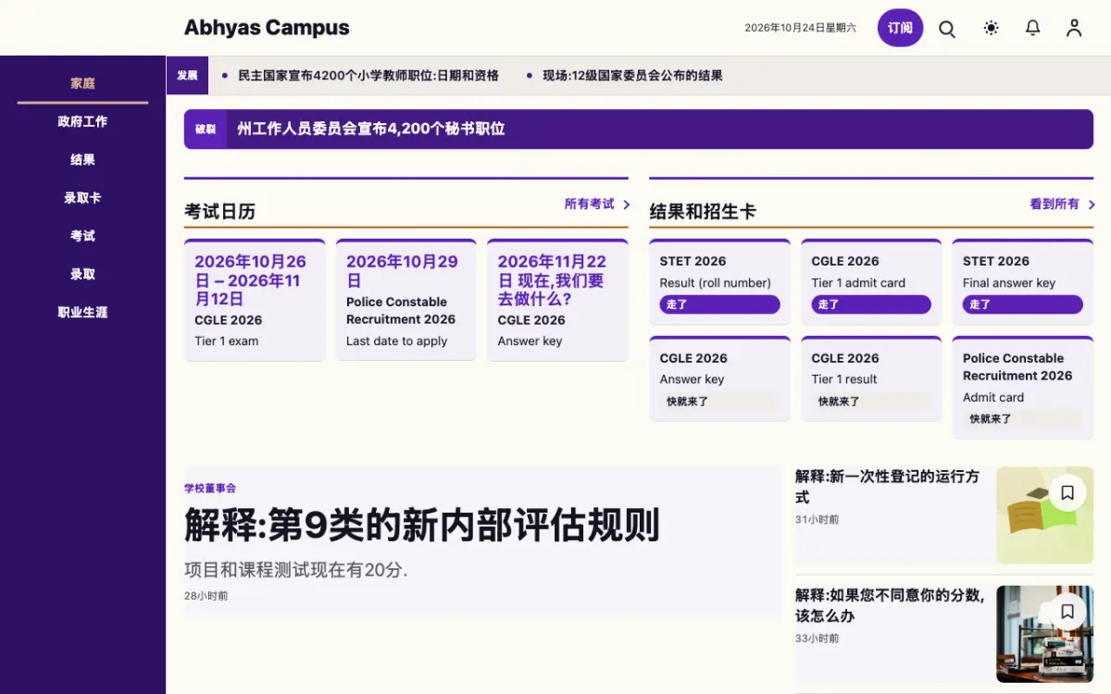
Task: Open 看到所有 link with chevron
Action: click(x=1062, y=204)
